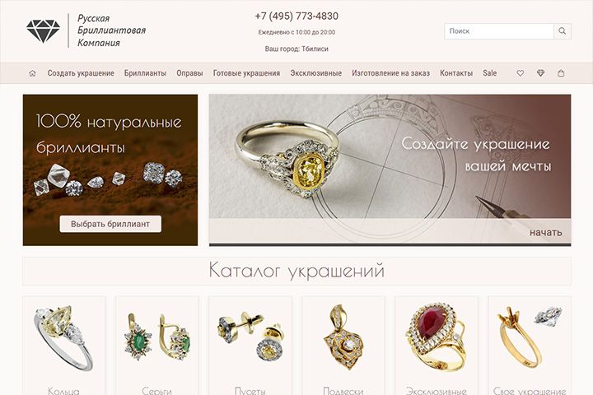Open the diamond icon in navigation bar

click(x=541, y=73)
